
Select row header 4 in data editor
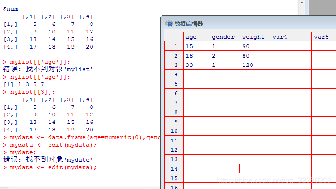[x=174, y=74]
